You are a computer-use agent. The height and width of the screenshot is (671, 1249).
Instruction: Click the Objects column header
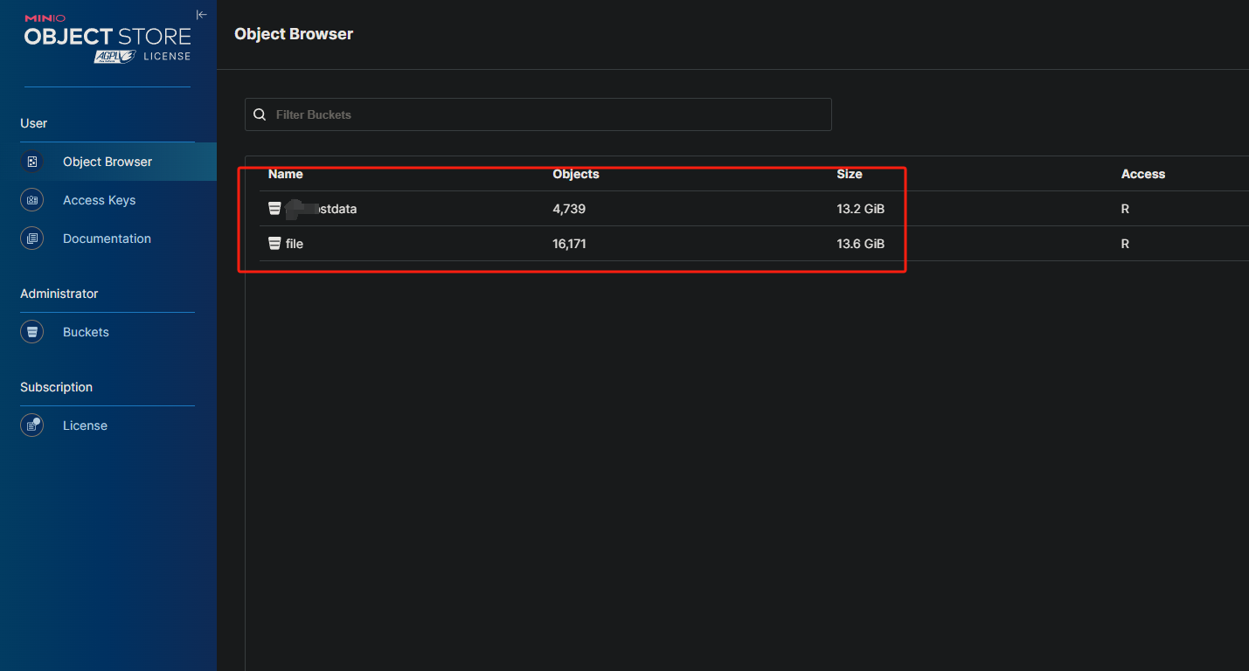[576, 174]
